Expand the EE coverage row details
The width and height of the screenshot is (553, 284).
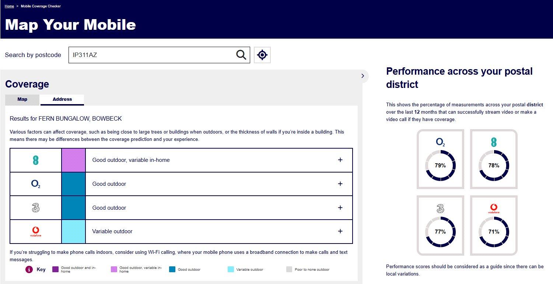point(340,160)
